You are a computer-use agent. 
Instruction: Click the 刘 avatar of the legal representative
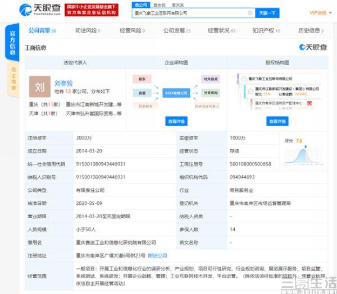click(40, 86)
